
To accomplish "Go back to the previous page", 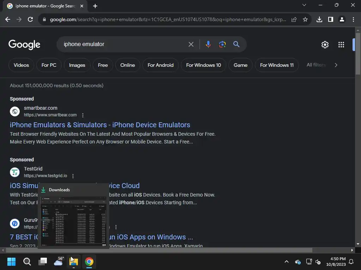I will [8, 20].
